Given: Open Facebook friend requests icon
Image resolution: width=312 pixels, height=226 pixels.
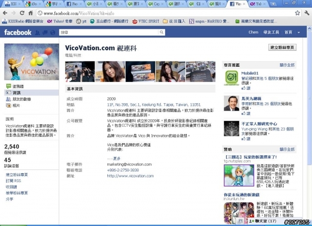Looking at the screenshot, I should [38, 33].
